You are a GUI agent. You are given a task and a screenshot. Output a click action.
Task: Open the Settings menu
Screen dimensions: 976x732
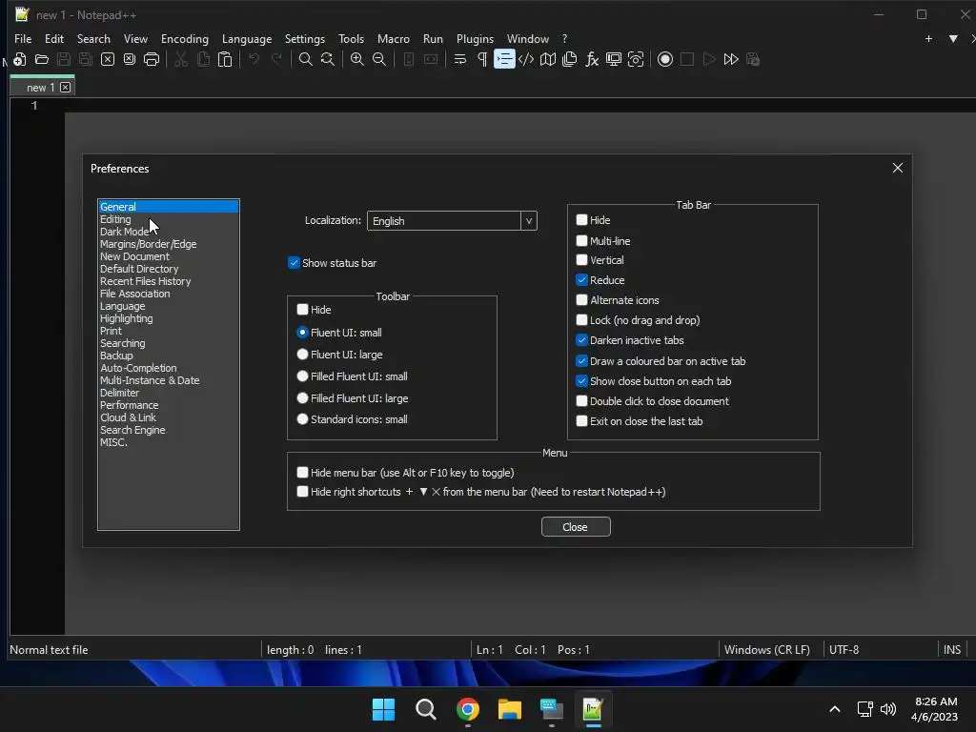click(x=304, y=38)
